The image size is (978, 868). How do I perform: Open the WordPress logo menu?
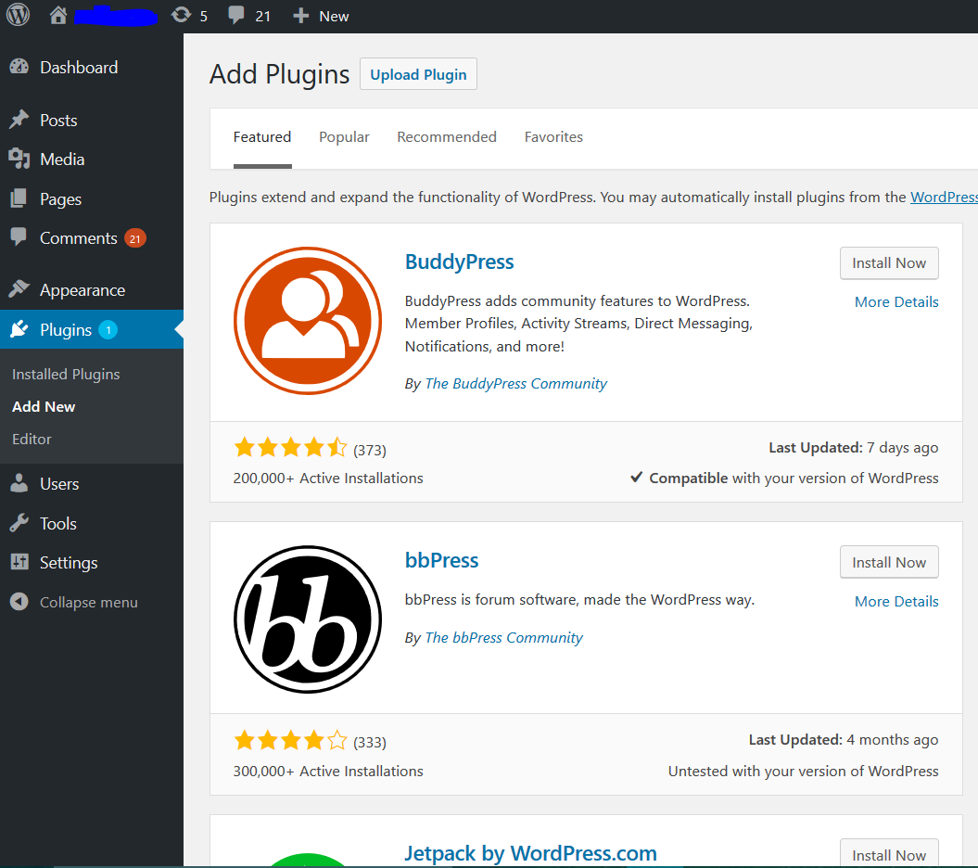point(19,15)
